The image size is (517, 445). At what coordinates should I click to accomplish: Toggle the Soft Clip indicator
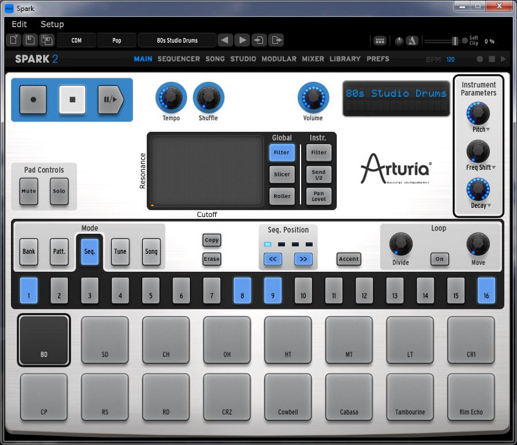tap(465, 41)
